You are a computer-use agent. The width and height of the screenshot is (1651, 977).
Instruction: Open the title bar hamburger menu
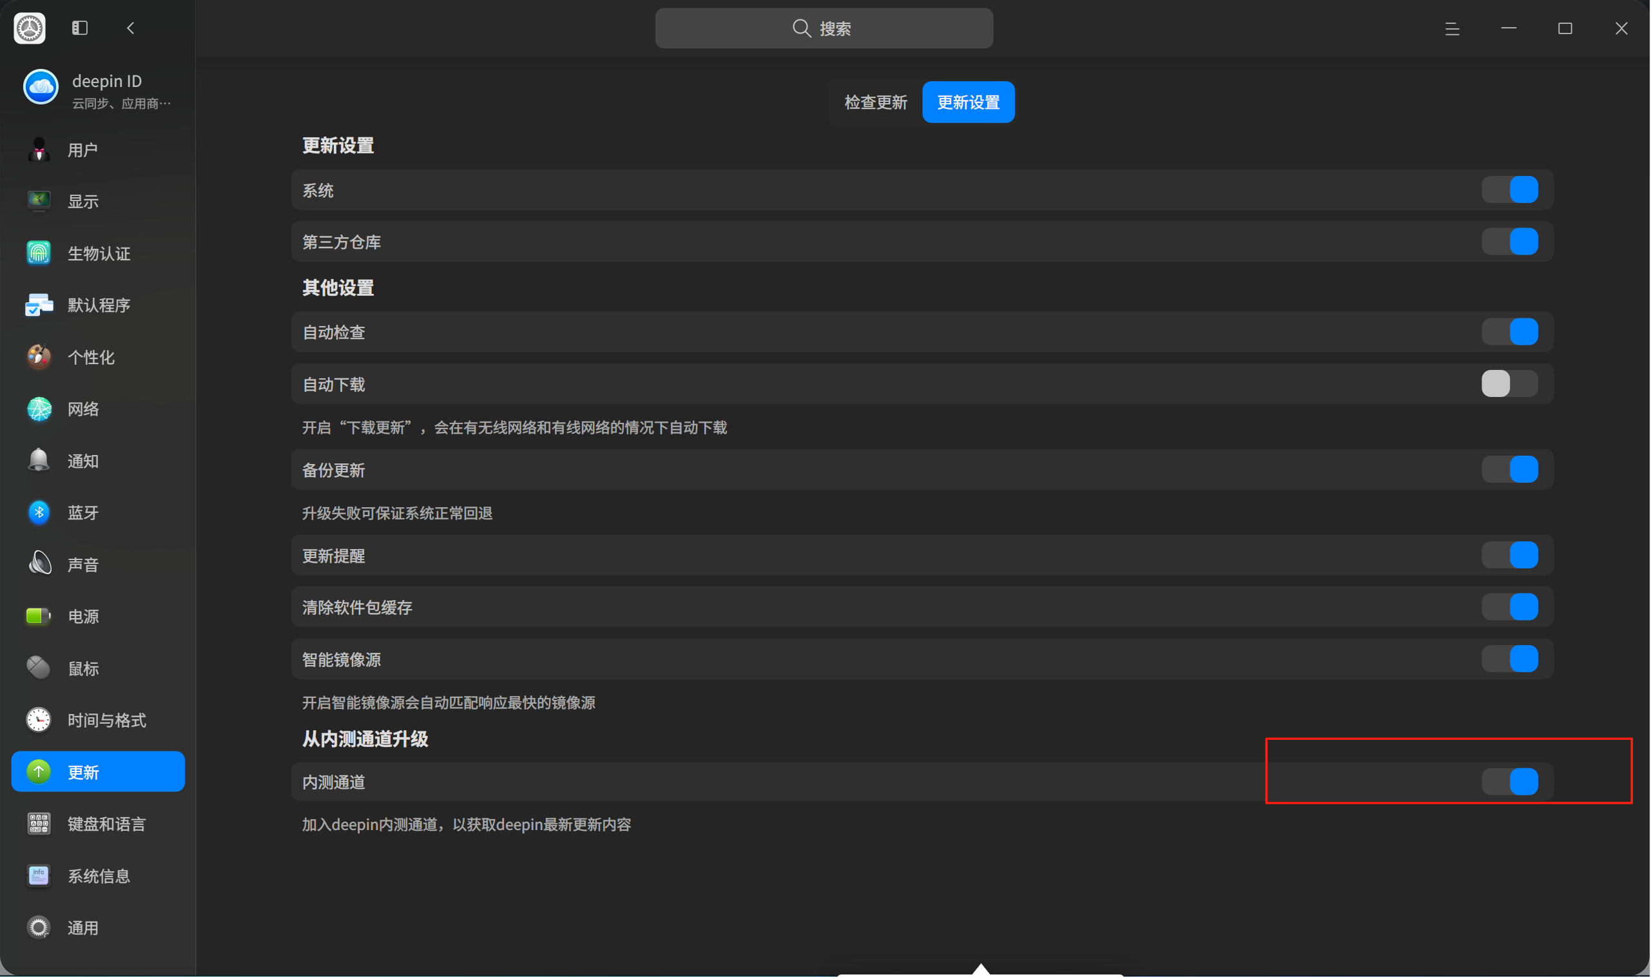(x=1452, y=28)
